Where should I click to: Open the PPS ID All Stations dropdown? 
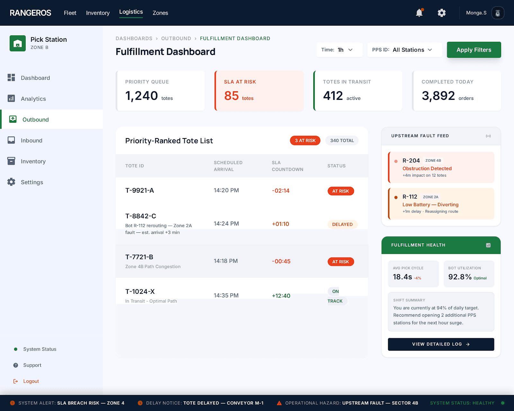pyautogui.click(x=405, y=50)
